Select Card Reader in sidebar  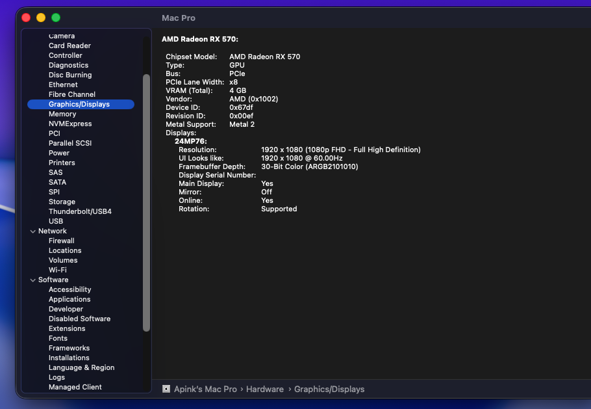69,46
